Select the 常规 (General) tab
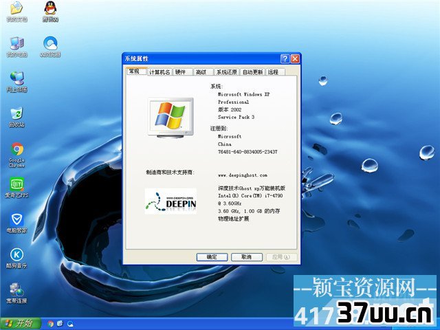 pyautogui.click(x=136, y=71)
